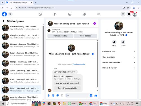141x106 pixels.
Task: Open the Windows Start menu
Action: 3,104
